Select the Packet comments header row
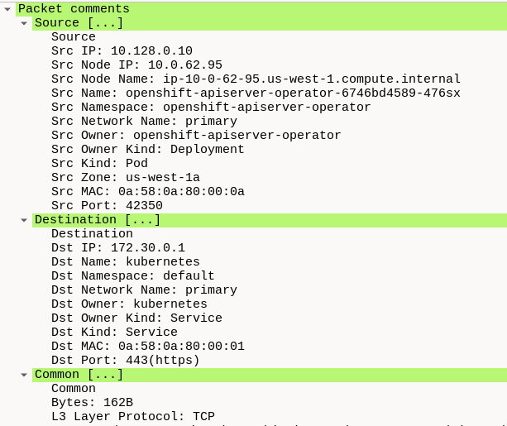Screen dimensions: 507x426 coord(74,9)
